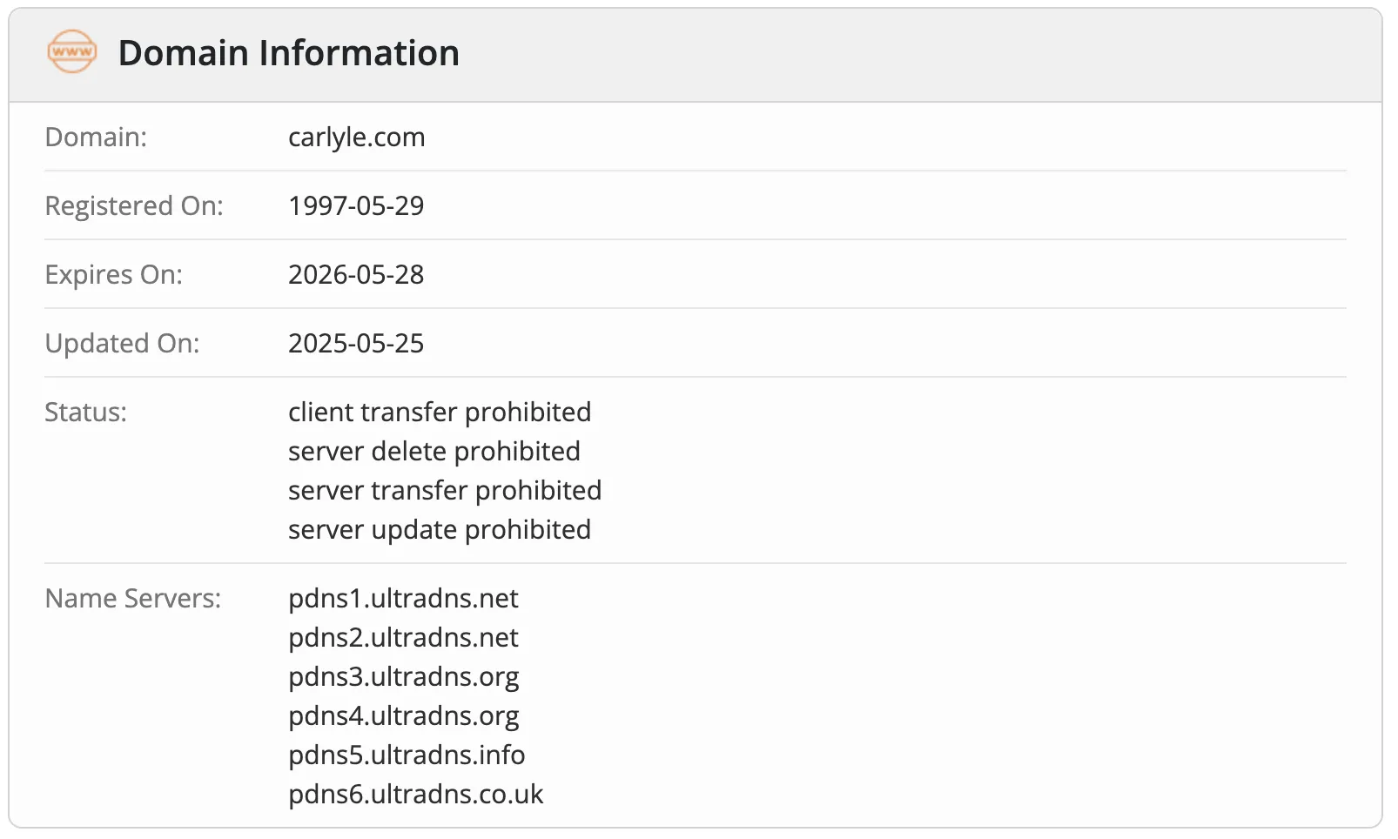
Task: Click name server pdns2.ultradns.net
Action: (403, 638)
